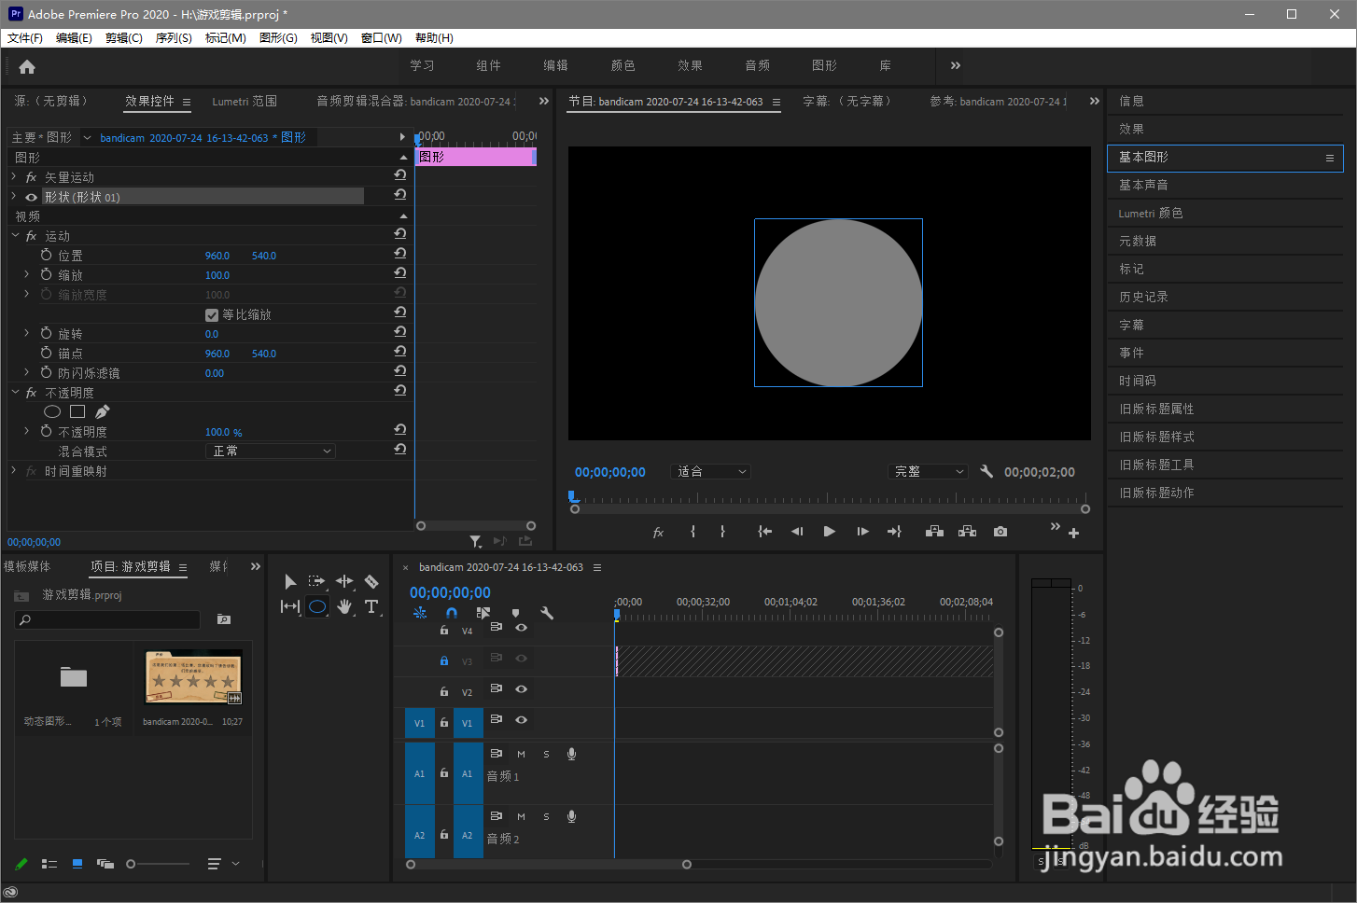Open the 基本声音 panel
1357x903 pixels.
1224,186
